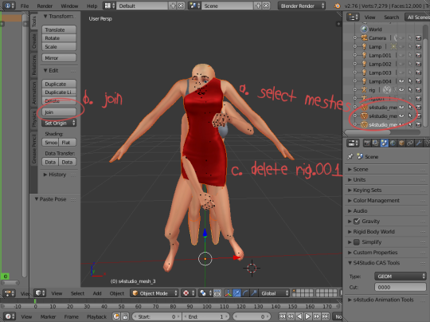
Task: Toggle Lamp.004 visibility eye in outliner
Action: tap(401, 81)
